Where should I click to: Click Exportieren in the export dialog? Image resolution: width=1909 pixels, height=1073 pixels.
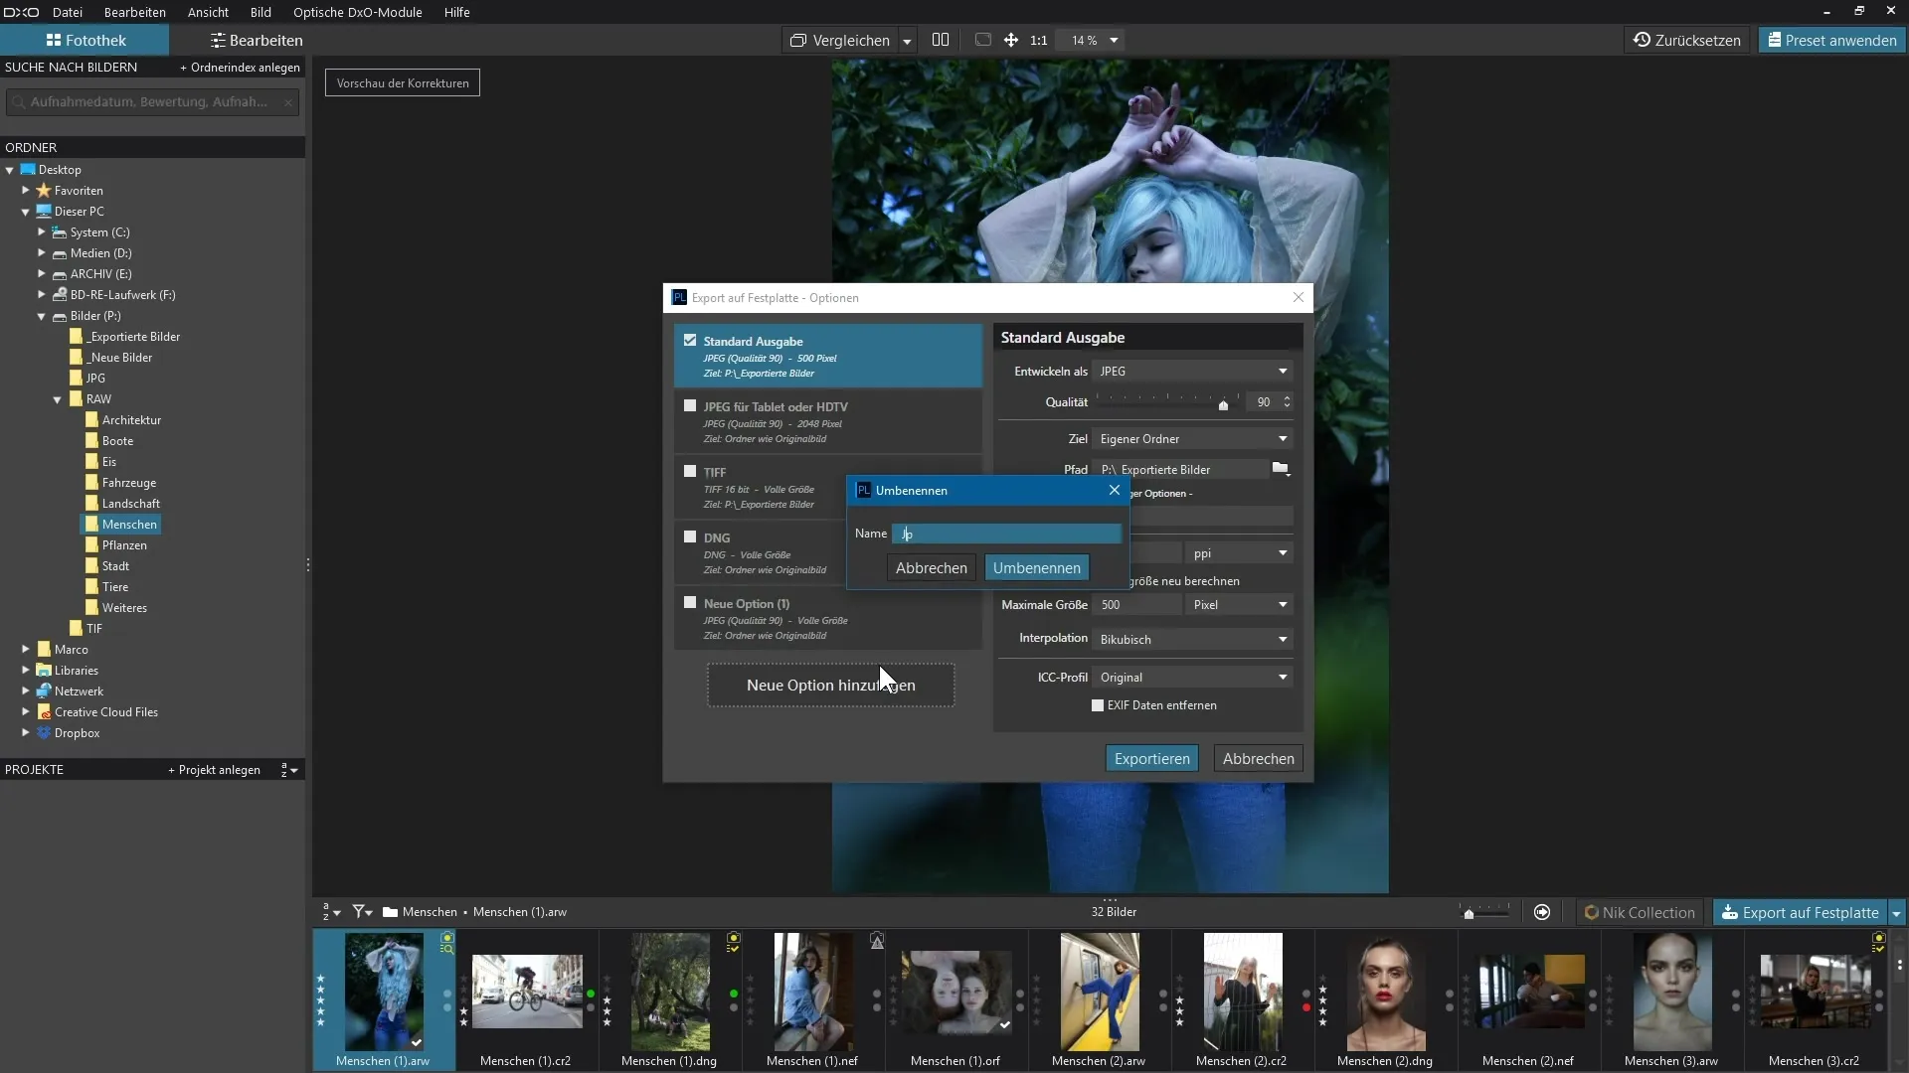click(1151, 759)
